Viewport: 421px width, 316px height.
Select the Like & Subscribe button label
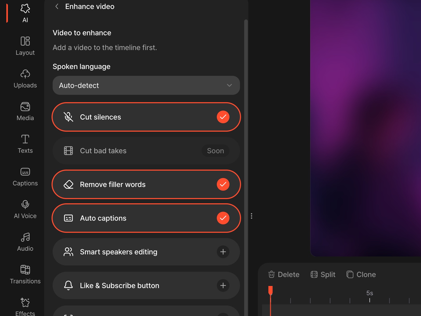[120, 285]
